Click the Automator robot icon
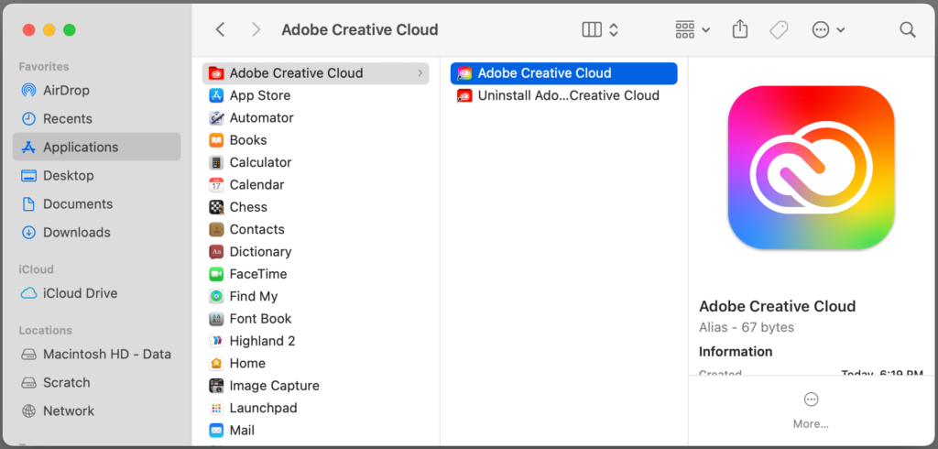The width and height of the screenshot is (938, 449). [216, 118]
